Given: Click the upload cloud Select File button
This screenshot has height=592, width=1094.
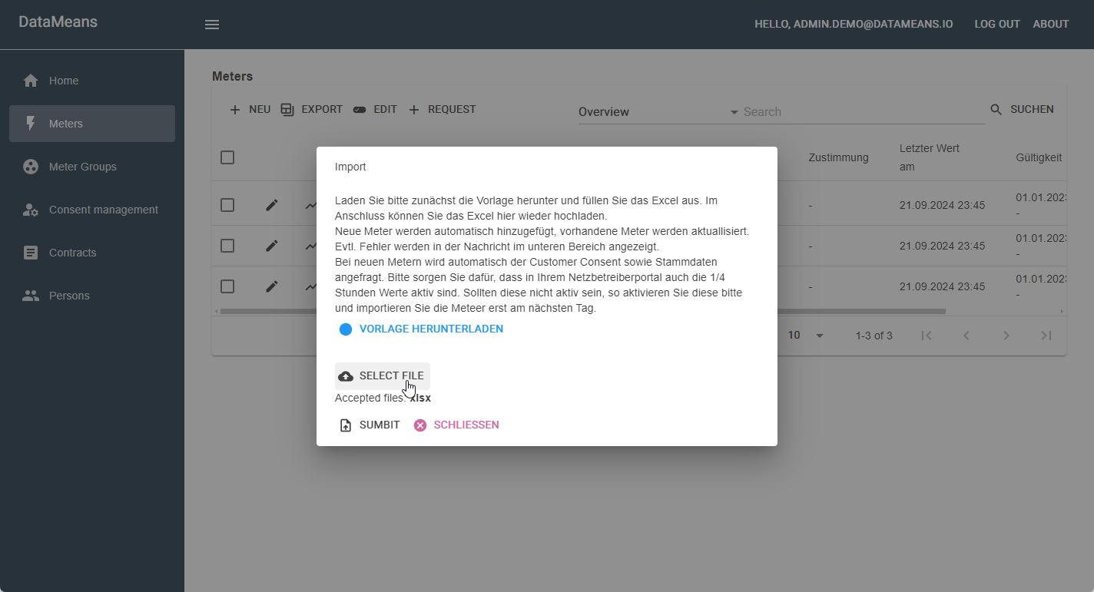Looking at the screenshot, I should (382, 375).
